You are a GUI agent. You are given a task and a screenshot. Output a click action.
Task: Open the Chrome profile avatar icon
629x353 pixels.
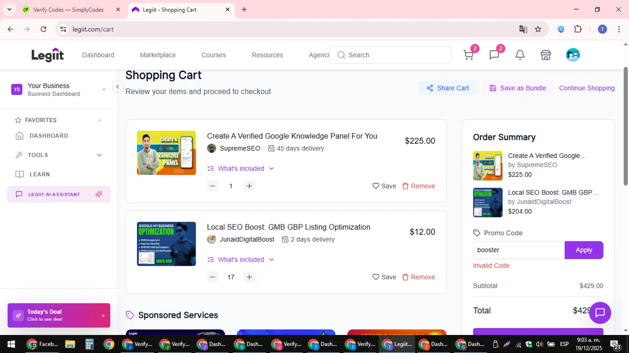click(603, 29)
